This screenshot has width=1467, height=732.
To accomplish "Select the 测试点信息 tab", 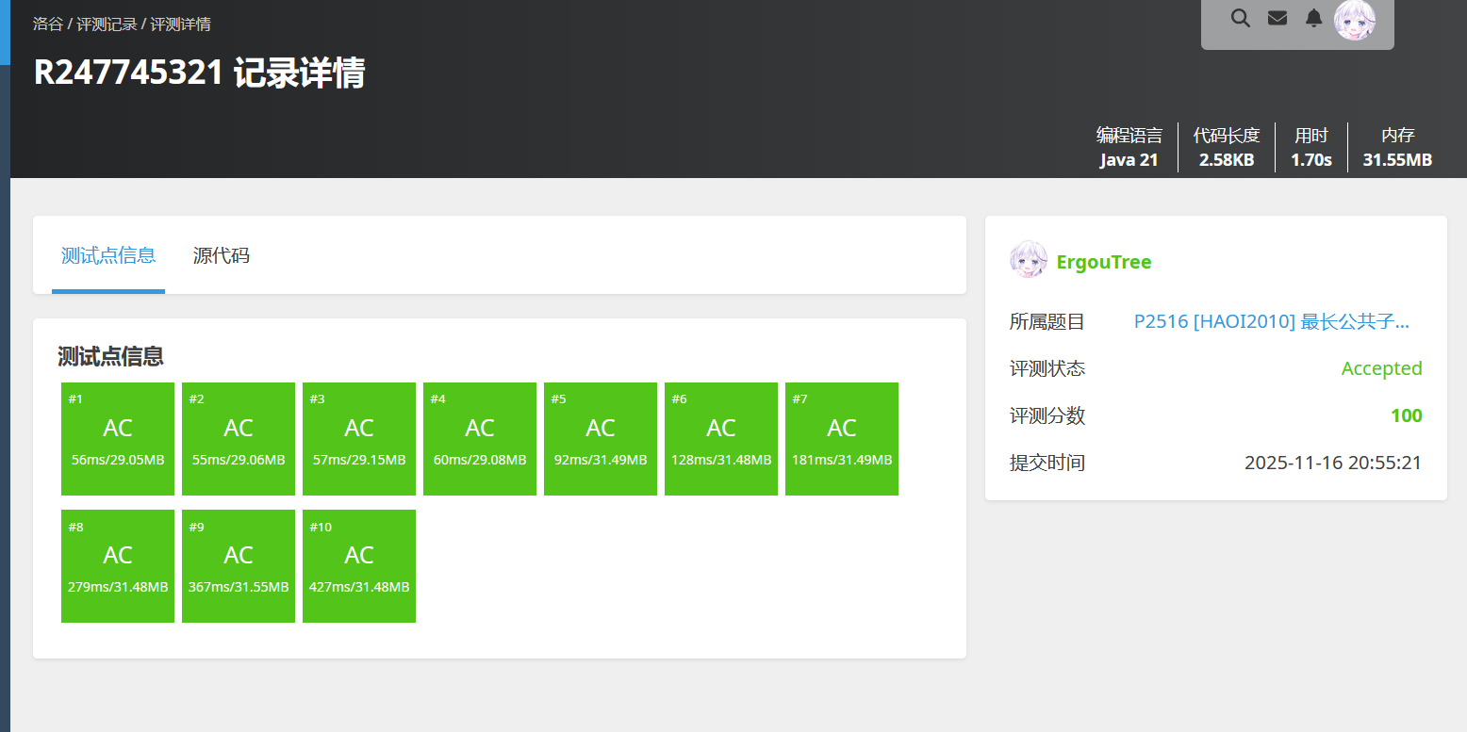I will tap(108, 255).
